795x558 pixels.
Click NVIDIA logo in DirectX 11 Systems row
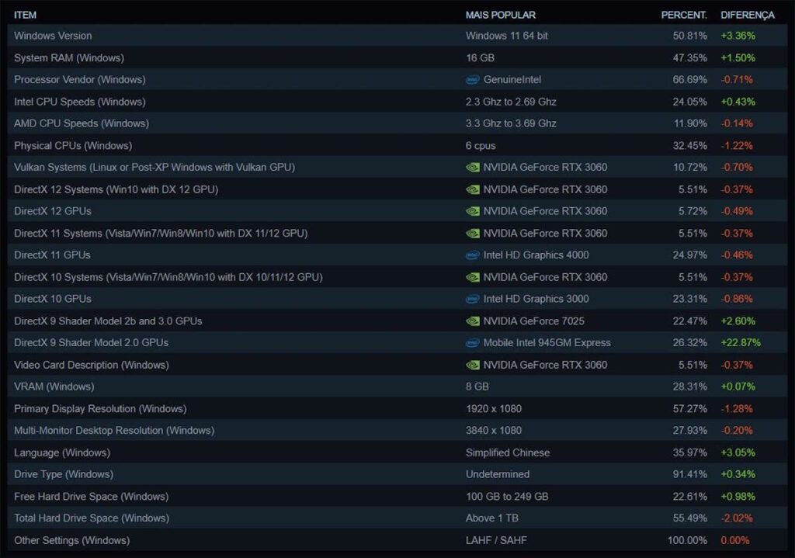coord(473,234)
